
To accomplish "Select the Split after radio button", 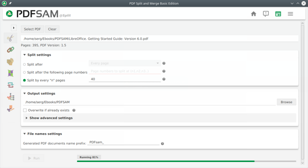I will pos(24,64).
